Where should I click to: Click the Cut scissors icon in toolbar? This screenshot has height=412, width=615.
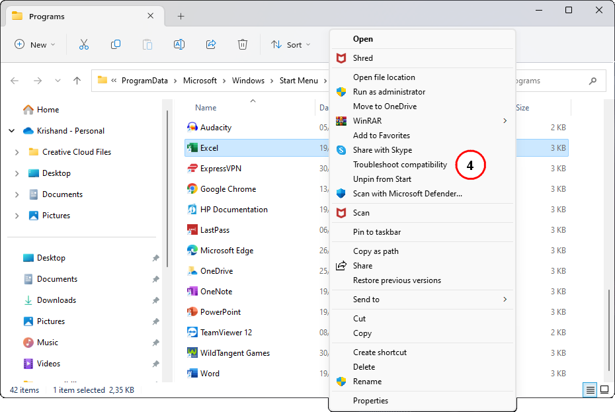tap(84, 44)
